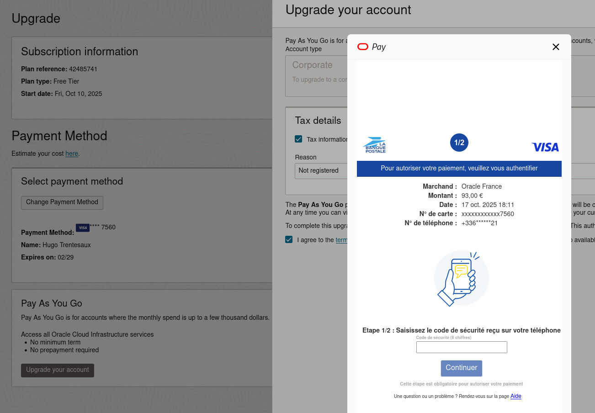
Task: Focus the security code input field
Action: click(461, 347)
